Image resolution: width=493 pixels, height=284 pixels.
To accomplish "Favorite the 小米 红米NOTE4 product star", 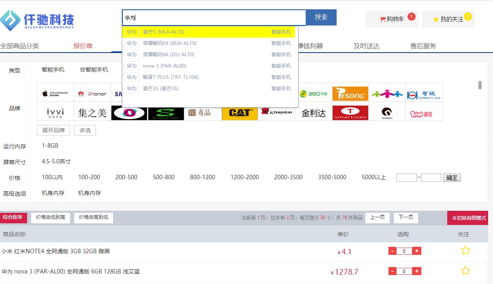I will click(465, 250).
